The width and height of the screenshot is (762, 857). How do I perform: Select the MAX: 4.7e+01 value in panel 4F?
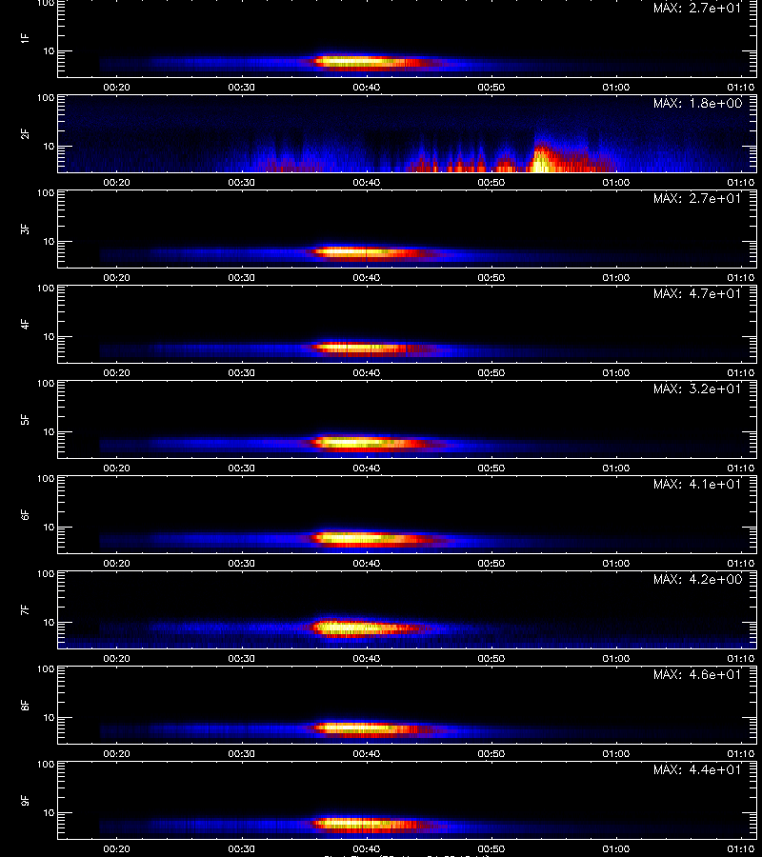point(697,293)
